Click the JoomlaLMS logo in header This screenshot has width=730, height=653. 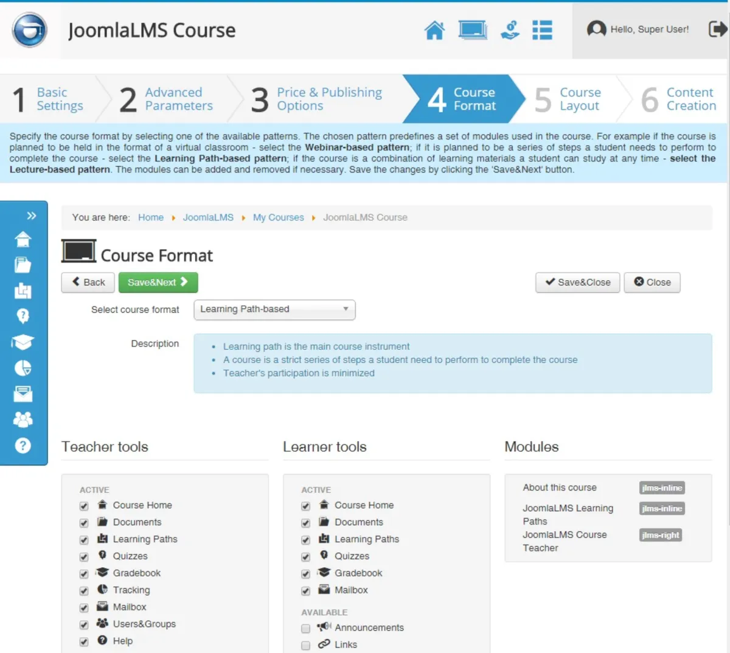tap(30, 30)
